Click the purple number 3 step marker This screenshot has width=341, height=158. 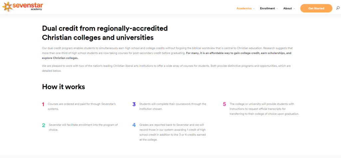click(134, 105)
